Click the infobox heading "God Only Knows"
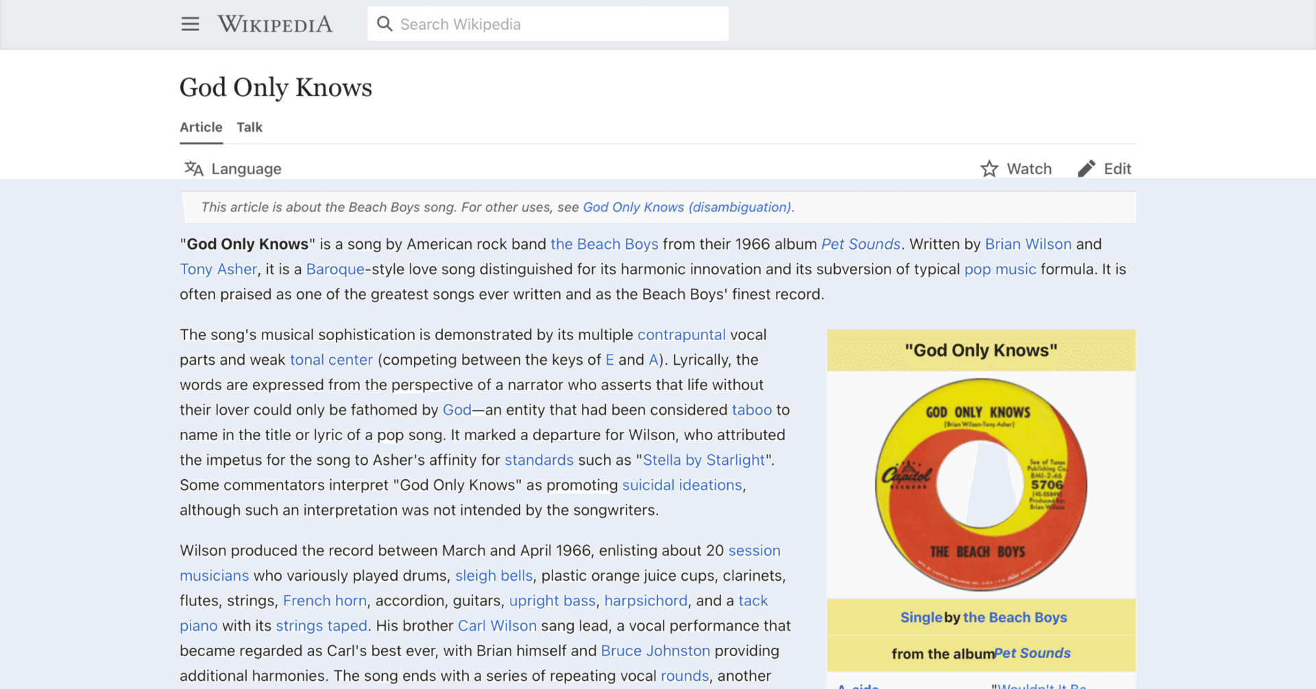The width and height of the screenshot is (1316, 689). [981, 350]
